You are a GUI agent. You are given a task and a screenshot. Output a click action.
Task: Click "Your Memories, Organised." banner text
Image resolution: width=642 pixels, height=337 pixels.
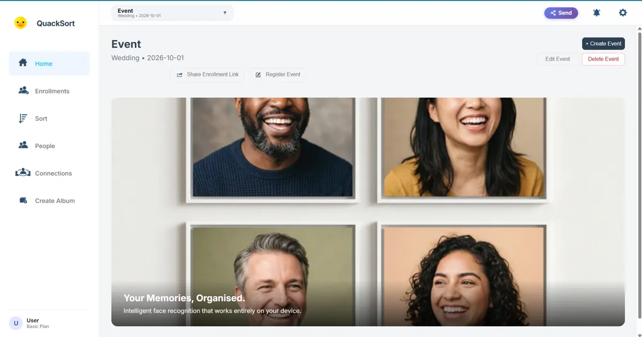(x=184, y=298)
